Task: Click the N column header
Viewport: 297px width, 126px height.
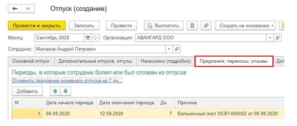Action: coord(27,103)
